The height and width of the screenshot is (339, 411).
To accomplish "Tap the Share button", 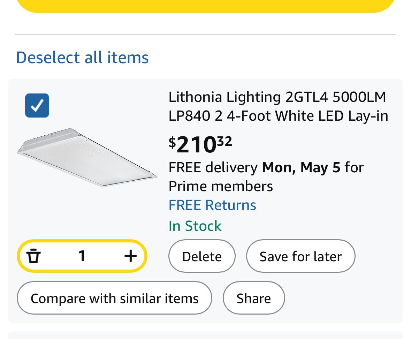I will [x=253, y=298].
